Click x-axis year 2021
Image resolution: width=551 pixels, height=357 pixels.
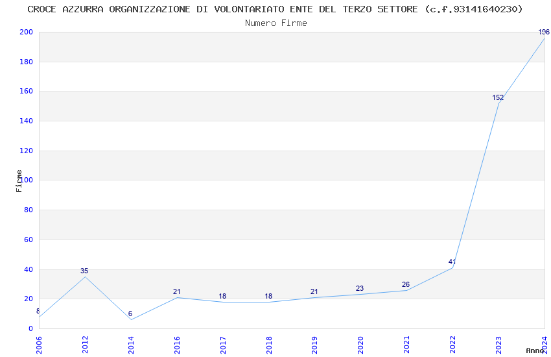(x=407, y=345)
